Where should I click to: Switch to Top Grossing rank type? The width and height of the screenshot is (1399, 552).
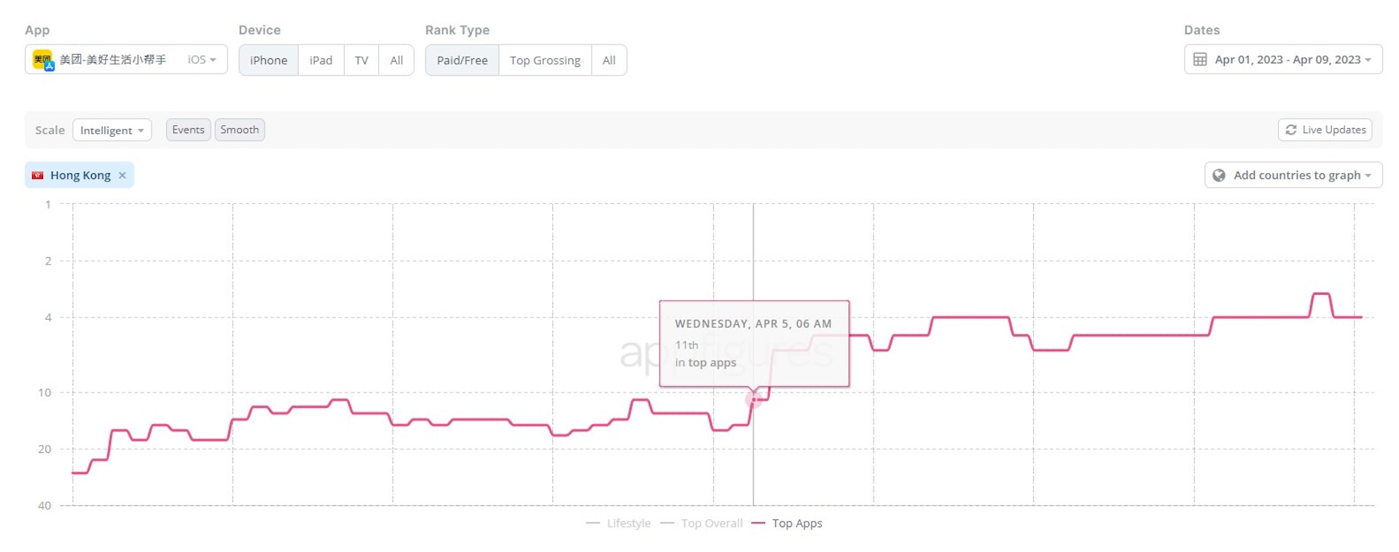click(545, 60)
